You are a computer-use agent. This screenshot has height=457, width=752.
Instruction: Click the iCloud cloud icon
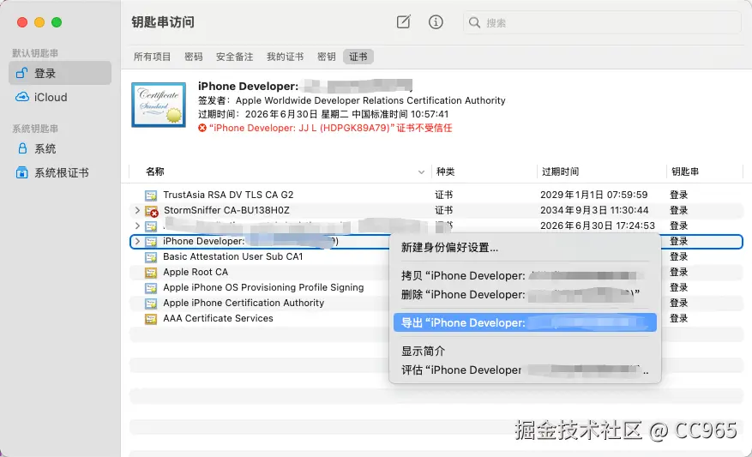[22, 98]
